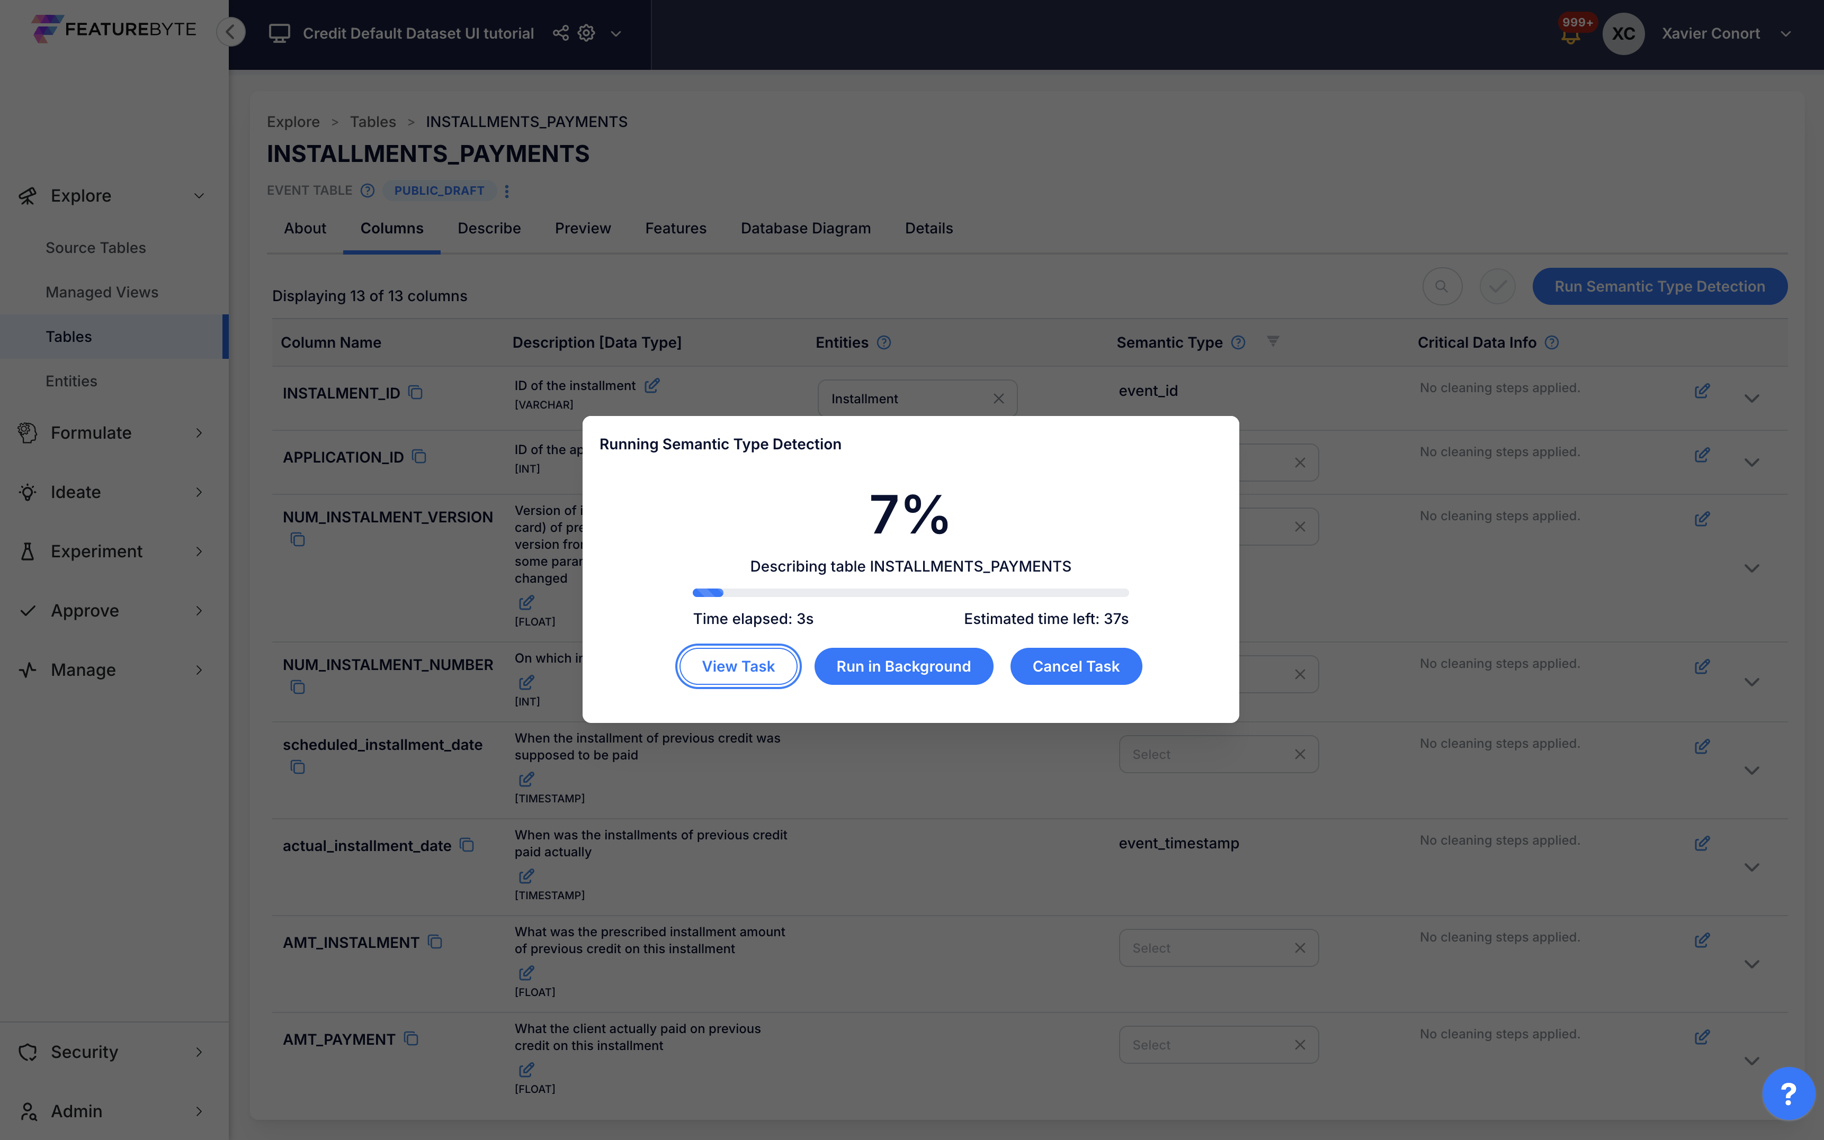This screenshot has height=1140, width=1824.
Task: Click the checkmark circle button
Action: [x=1497, y=286]
